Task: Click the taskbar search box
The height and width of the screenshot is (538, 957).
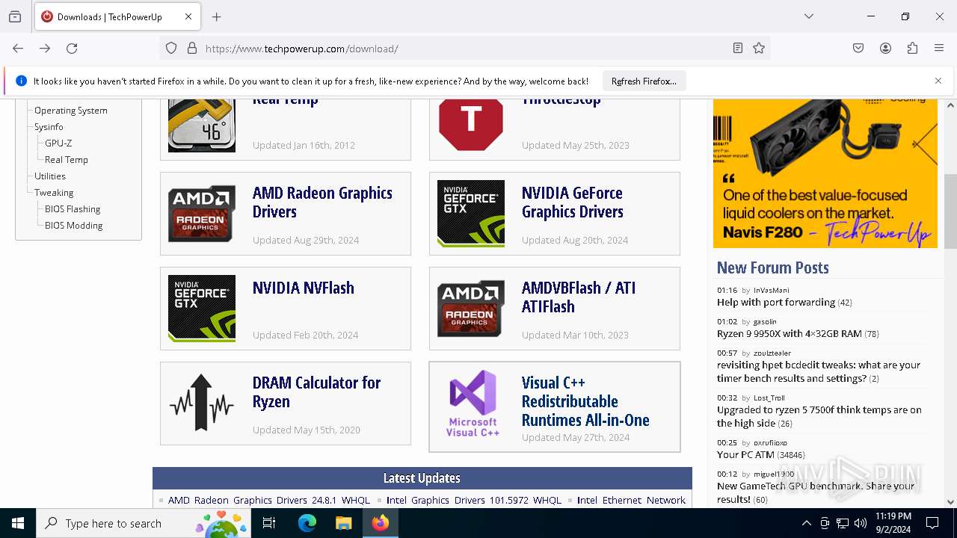Action: coord(144,523)
